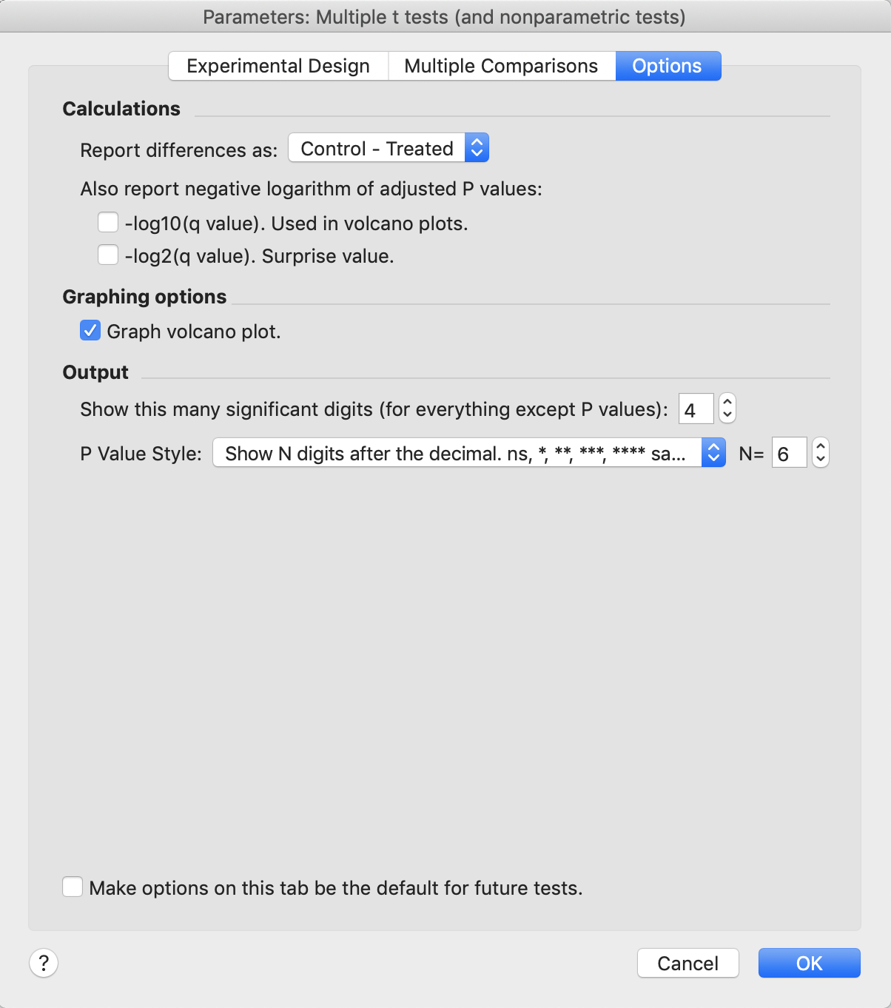This screenshot has width=891, height=1008.
Task: Uncheck Graph volcano plot
Action: (90, 331)
